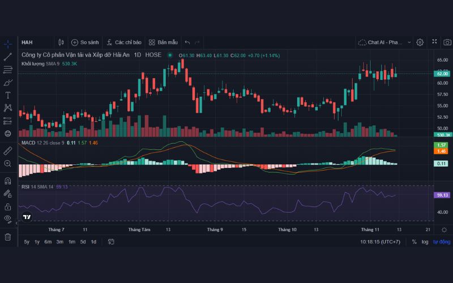The width and height of the screenshot is (453, 283).
Task: Pick the text annotation tool
Action: click(x=8, y=95)
